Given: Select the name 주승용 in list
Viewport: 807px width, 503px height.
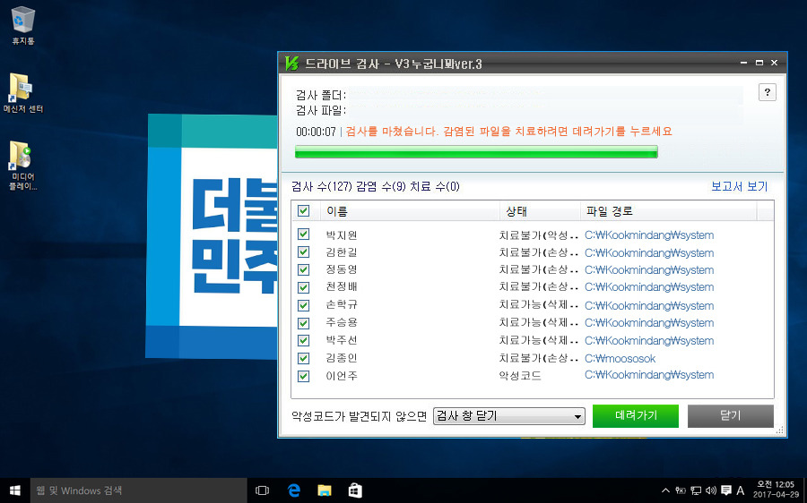Looking at the screenshot, I should (342, 323).
